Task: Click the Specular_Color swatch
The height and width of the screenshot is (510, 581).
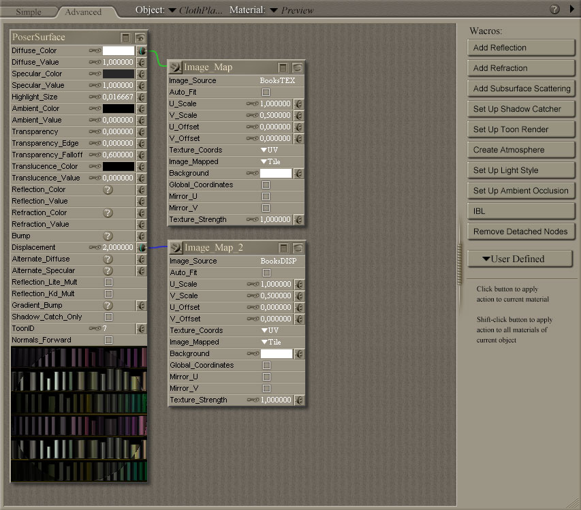Action: (119, 74)
